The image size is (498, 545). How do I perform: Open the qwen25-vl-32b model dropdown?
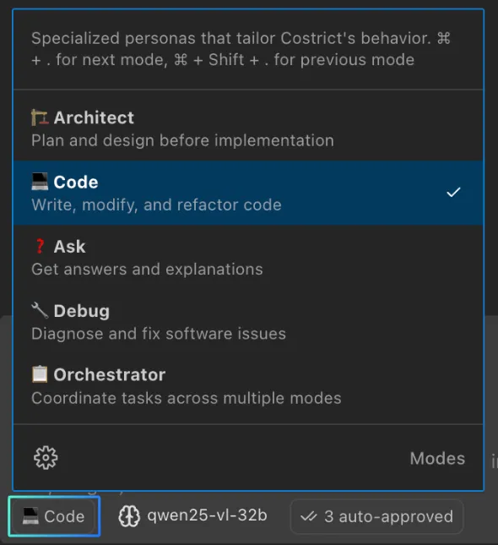192,515
